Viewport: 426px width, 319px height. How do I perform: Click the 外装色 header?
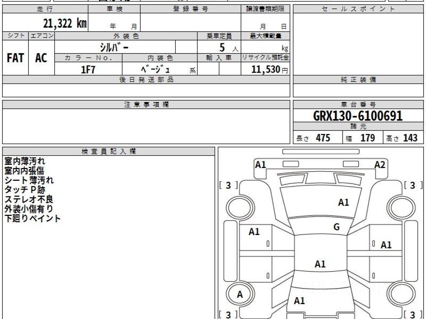coord(126,36)
